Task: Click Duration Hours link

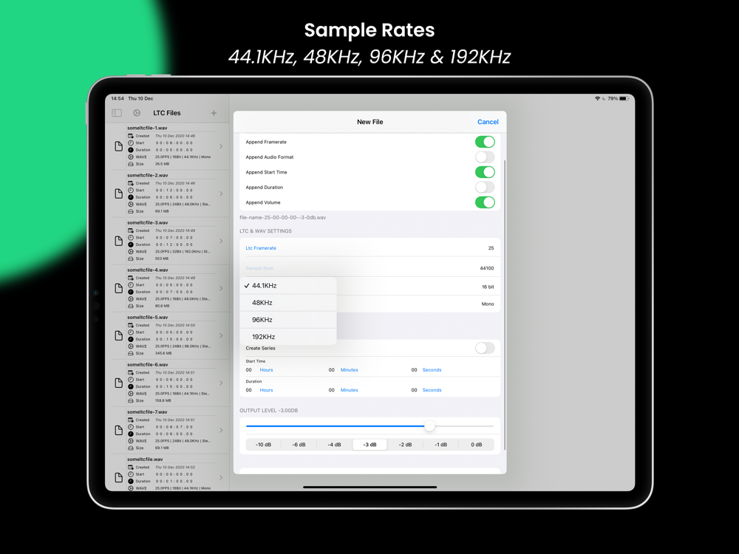Action: 266,390
